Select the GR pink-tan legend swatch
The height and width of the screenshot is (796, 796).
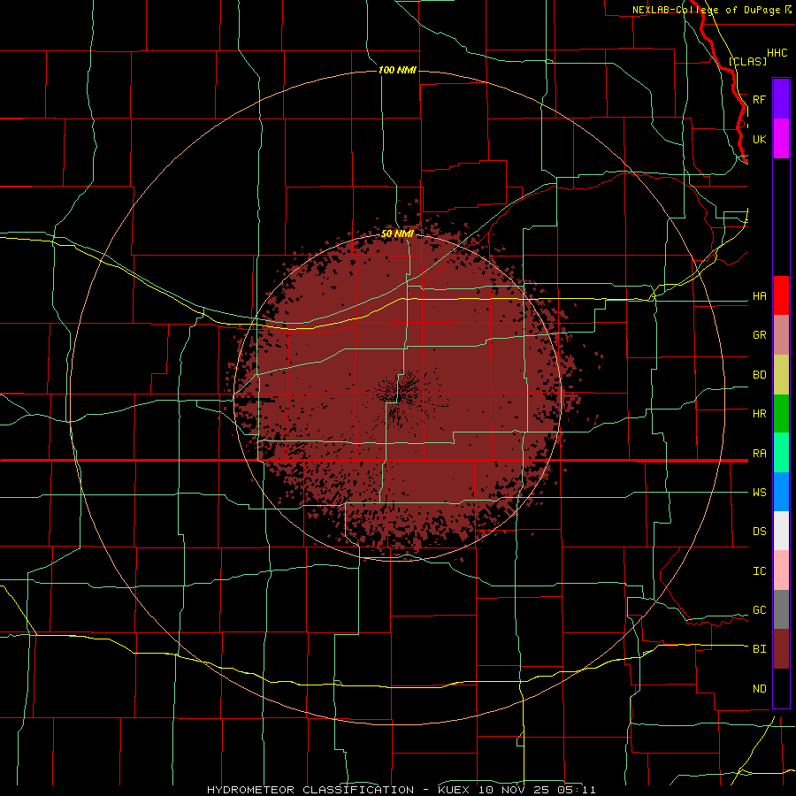pyautogui.click(x=781, y=335)
